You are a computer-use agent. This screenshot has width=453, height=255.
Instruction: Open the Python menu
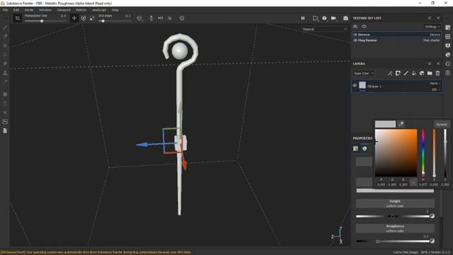(81, 10)
